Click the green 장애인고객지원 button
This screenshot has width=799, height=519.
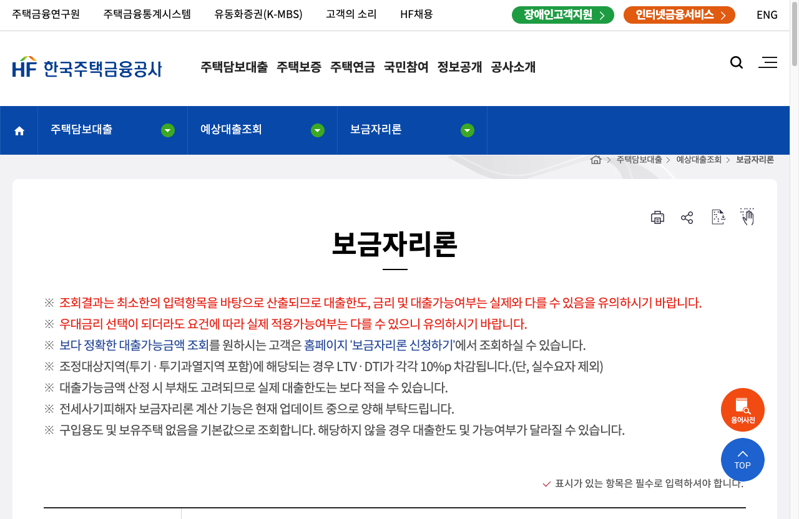(x=563, y=15)
